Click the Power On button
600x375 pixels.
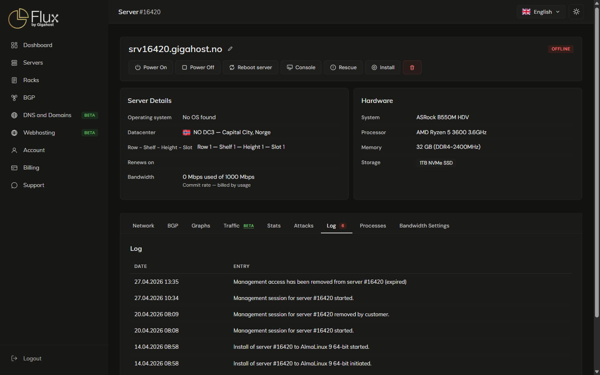pyautogui.click(x=150, y=67)
